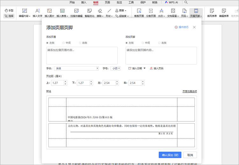Click the 编辑内容 edit content icon
Image resolution: width=239 pixels, height=165 pixels.
[25, 11]
